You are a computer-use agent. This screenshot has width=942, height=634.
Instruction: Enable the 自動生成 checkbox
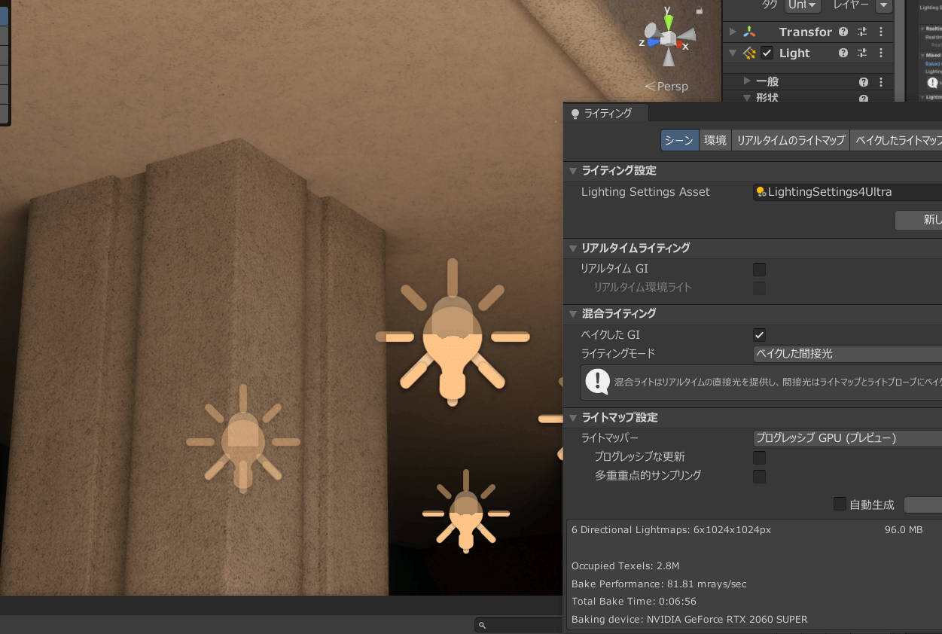840,504
